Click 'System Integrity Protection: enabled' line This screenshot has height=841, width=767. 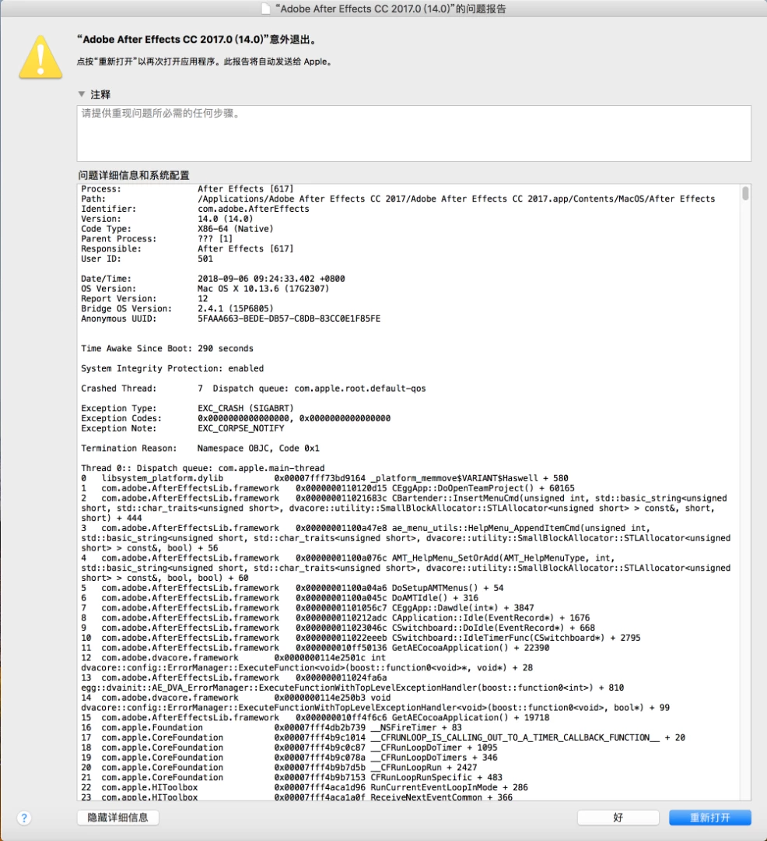click(x=172, y=368)
